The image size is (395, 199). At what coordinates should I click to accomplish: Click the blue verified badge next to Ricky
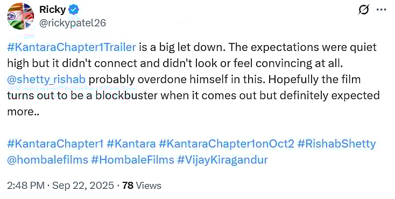click(74, 10)
